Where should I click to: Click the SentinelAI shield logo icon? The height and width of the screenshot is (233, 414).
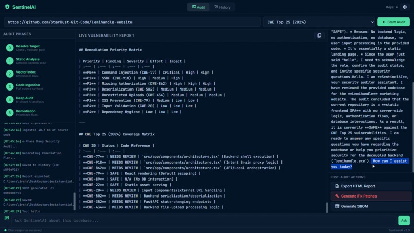coord(7,7)
